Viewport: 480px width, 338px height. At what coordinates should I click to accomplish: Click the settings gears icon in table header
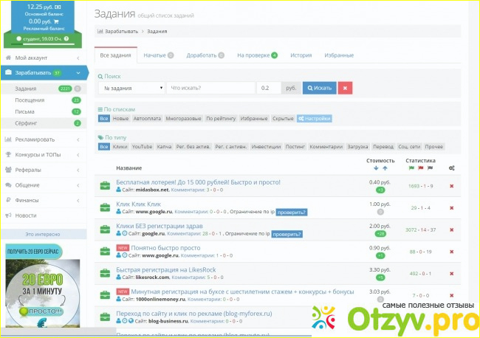point(451,168)
